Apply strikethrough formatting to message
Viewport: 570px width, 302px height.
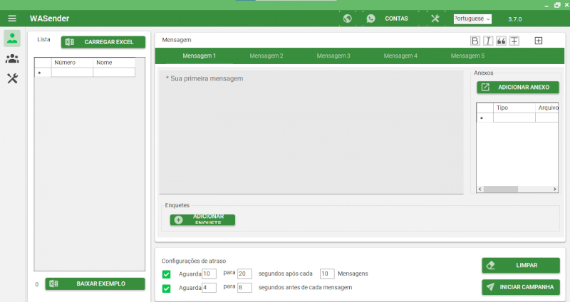point(514,41)
